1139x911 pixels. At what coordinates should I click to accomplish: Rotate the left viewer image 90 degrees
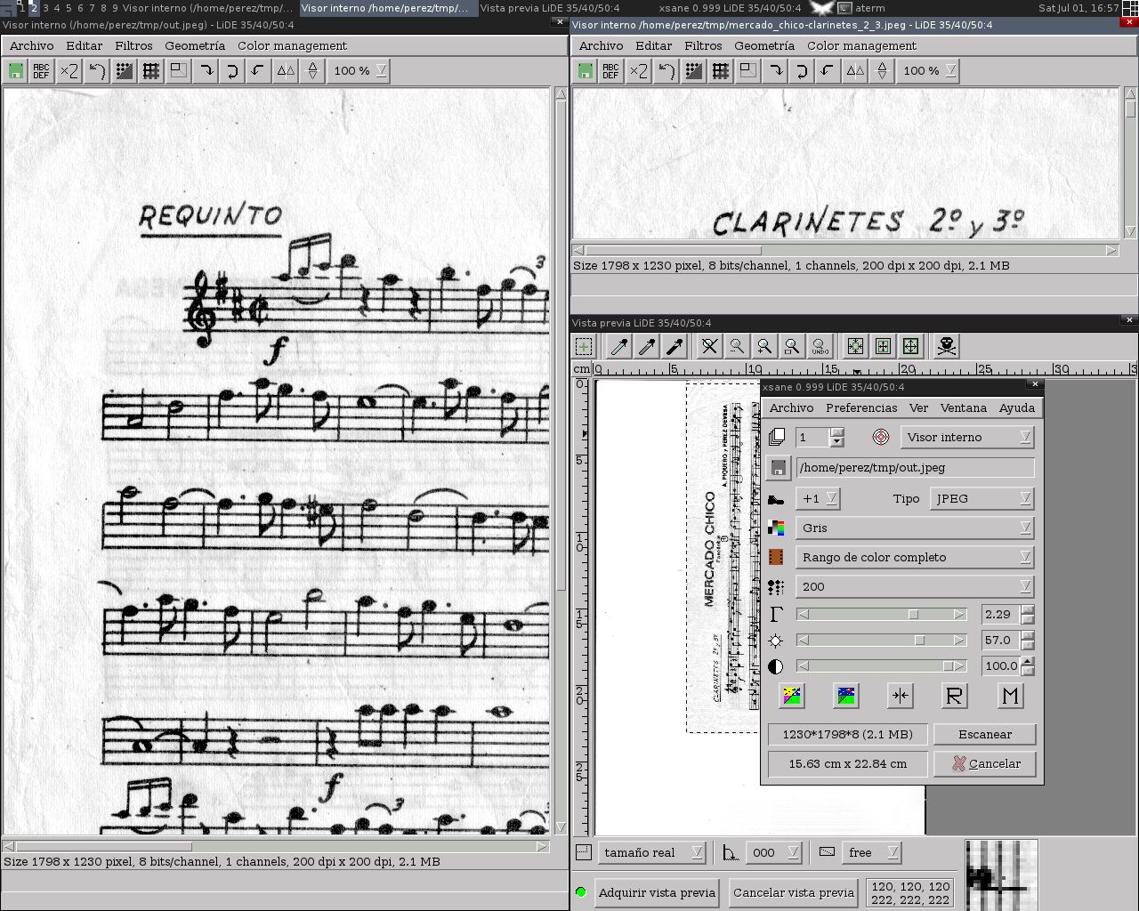tap(206, 71)
